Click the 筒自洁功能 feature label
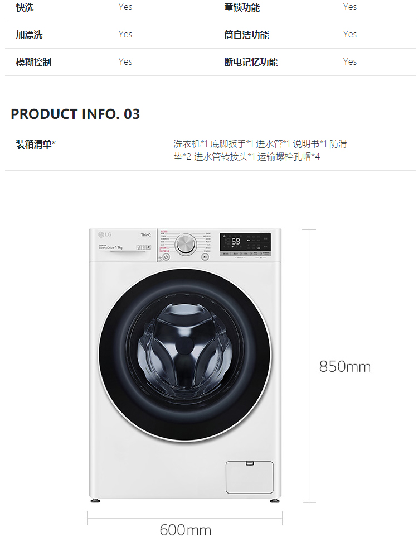418x536 pixels. [246, 35]
